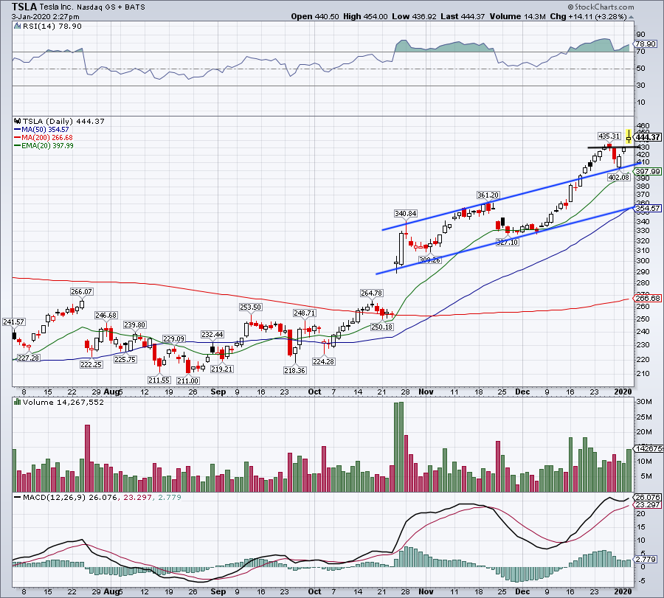
Task: Click the Sep label on the bottom MACD axis
Action: pos(218,591)
